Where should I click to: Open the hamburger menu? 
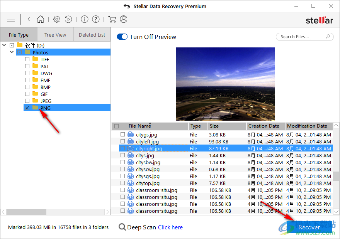coord(11,20)
